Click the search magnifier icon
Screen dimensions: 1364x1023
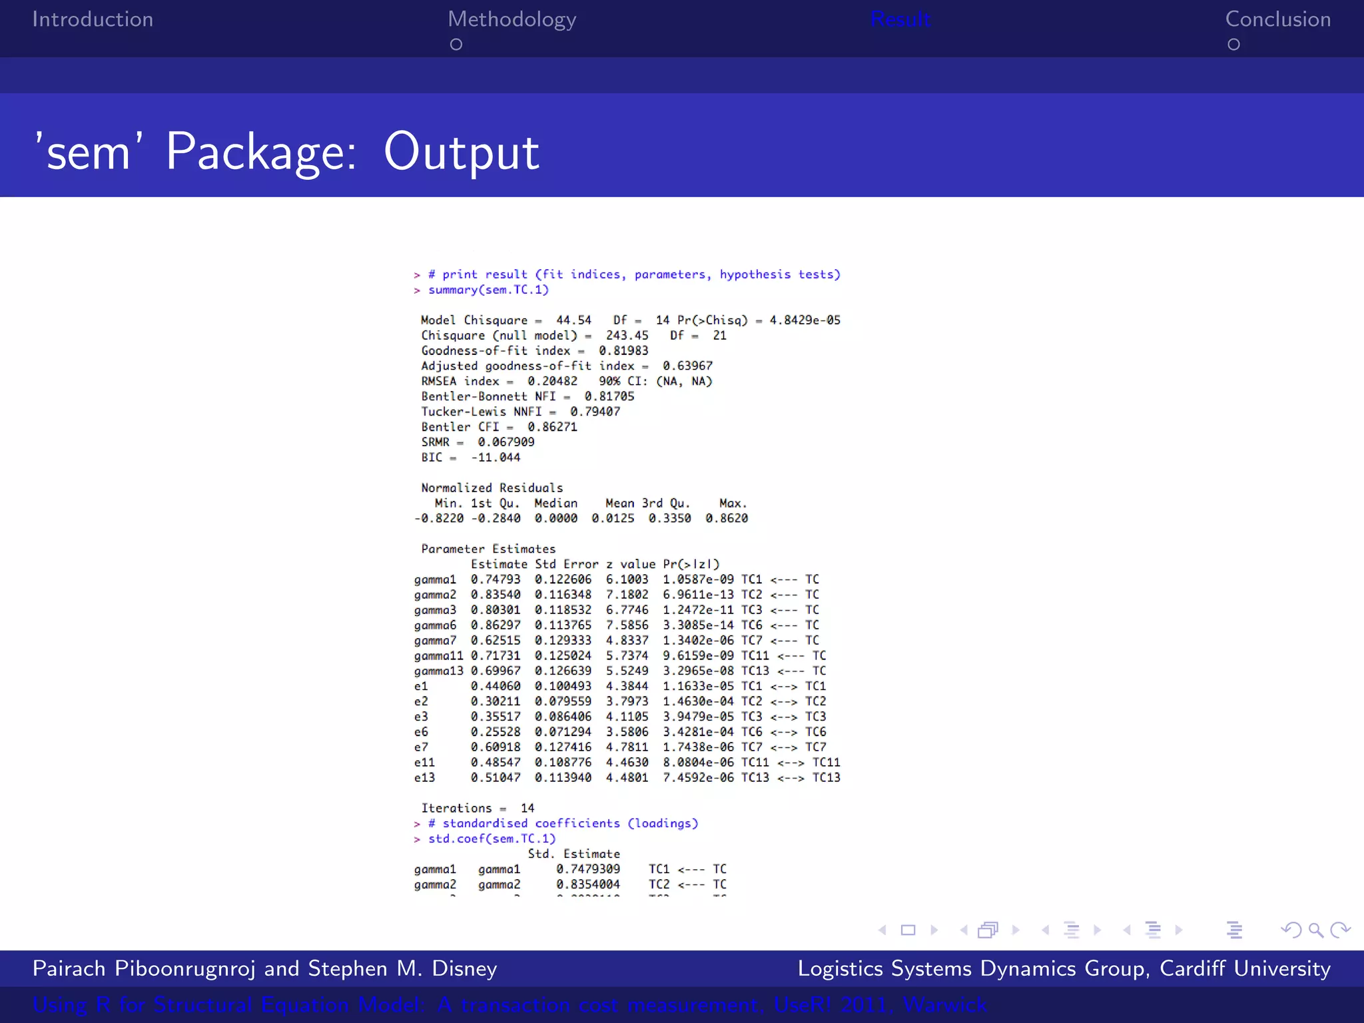pos(1315,930)
